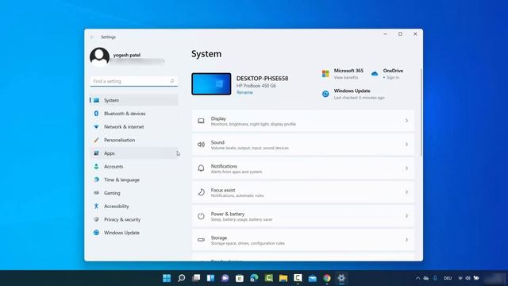The height and width of the screenshot is (286, 508).
Task: Click the Display monitor icon
Action: coord(201,121)
